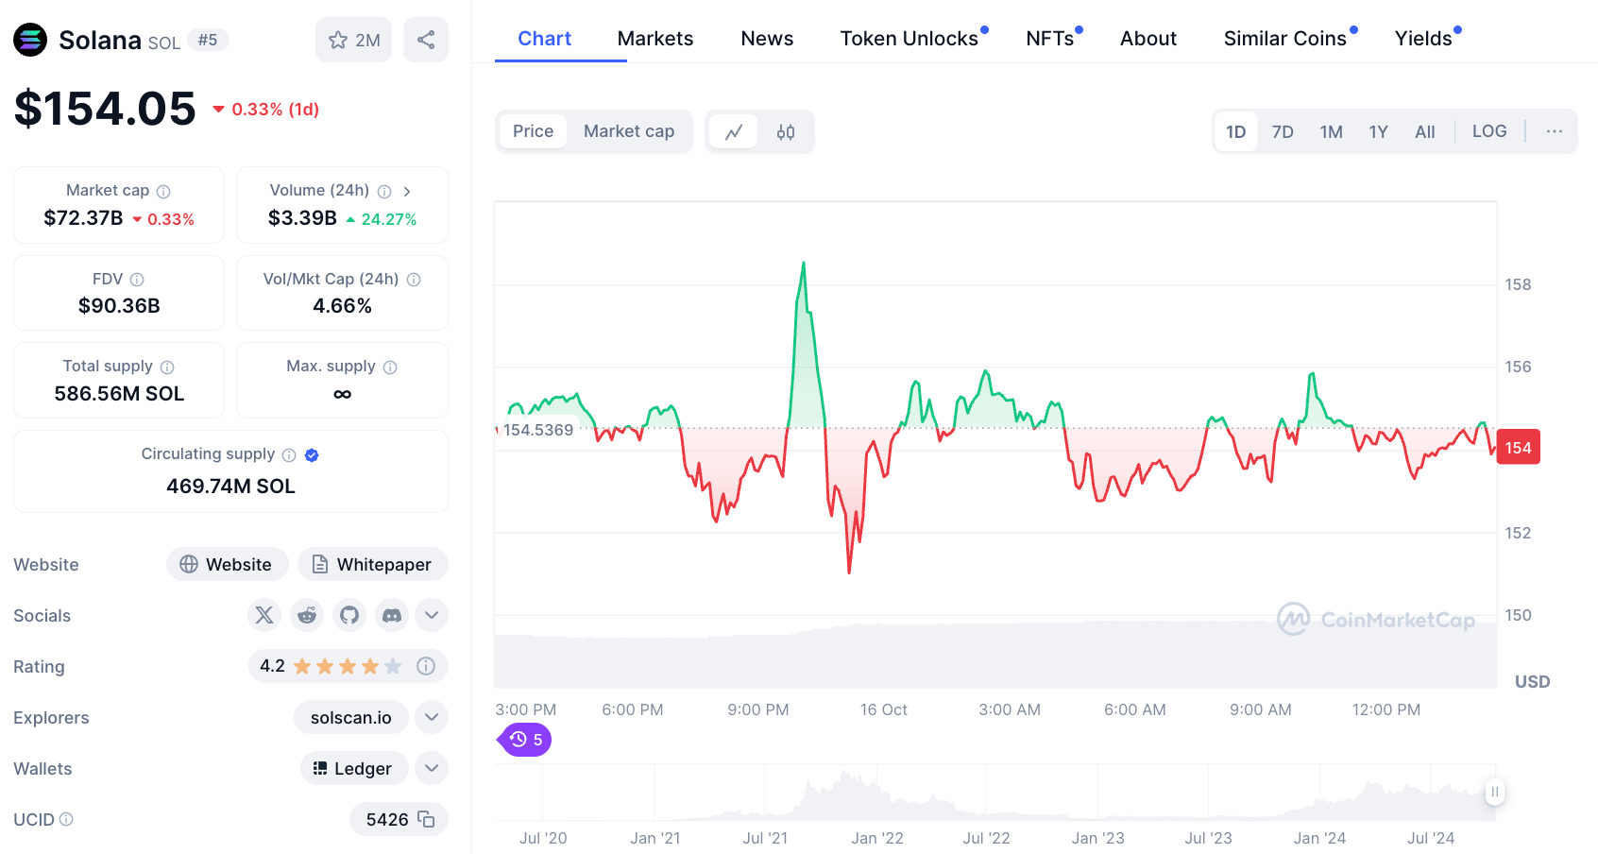Click the share icon button
Viewport: 1598px width, 854px height.
pos(426,40)
